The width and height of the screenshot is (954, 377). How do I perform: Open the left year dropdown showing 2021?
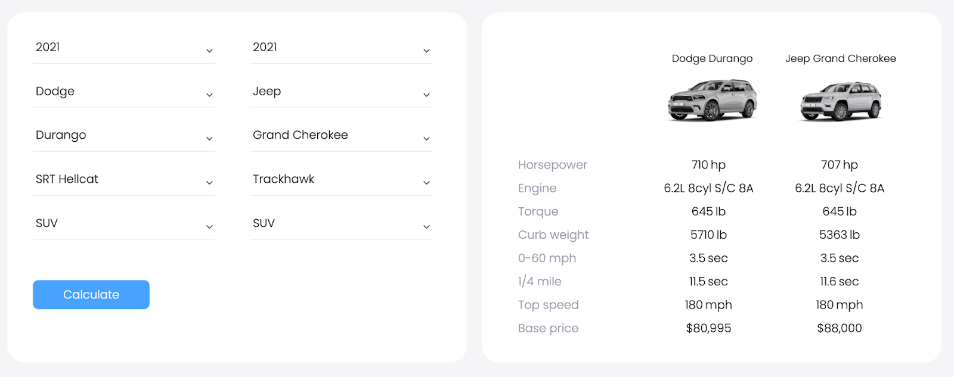[x=123, y=48]
